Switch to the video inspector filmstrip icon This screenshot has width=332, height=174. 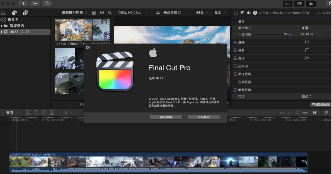pyautogui.click(x=236, y=13)
